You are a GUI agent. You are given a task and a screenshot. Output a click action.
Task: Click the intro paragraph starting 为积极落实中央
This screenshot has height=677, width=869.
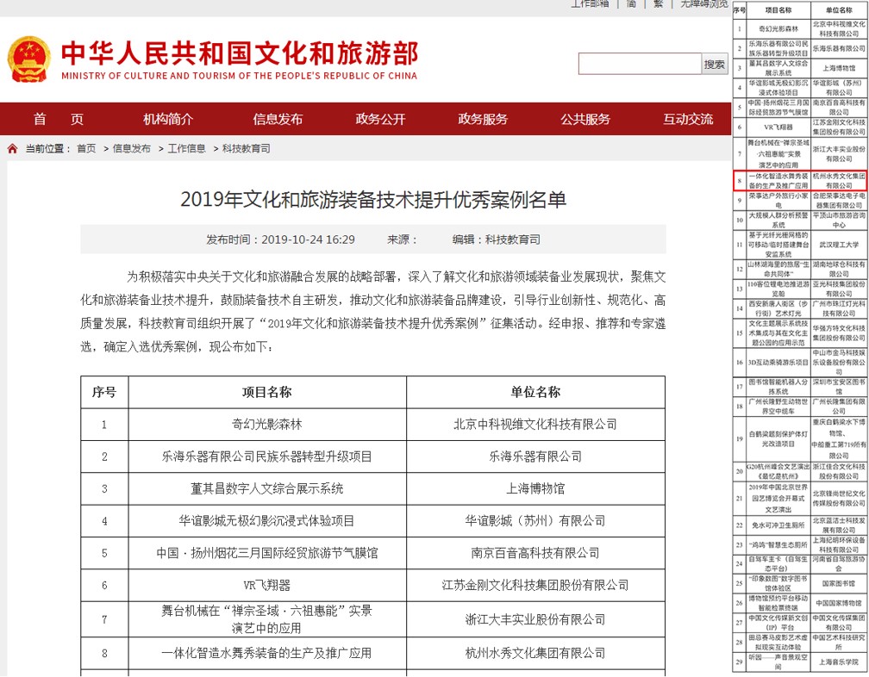point(373,312)
